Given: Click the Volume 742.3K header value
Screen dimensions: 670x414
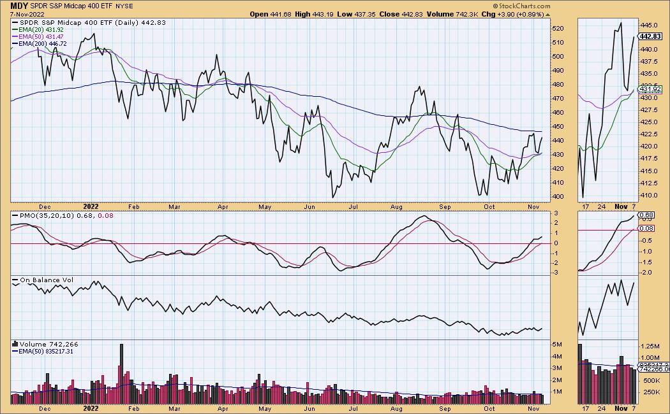Looking at the screenshot, I should (452, 14).
